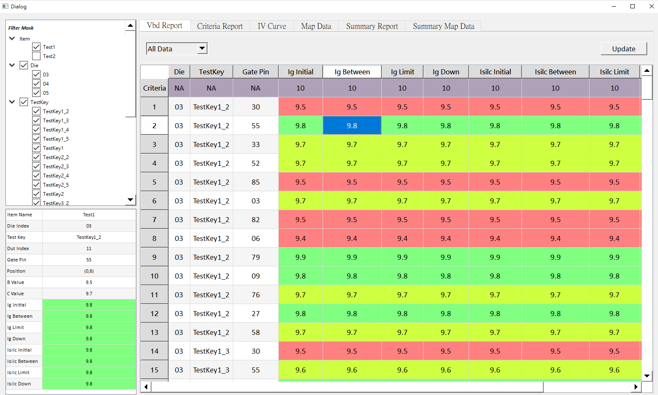Click table vertical scroll-down arrow

coord(647,376)
